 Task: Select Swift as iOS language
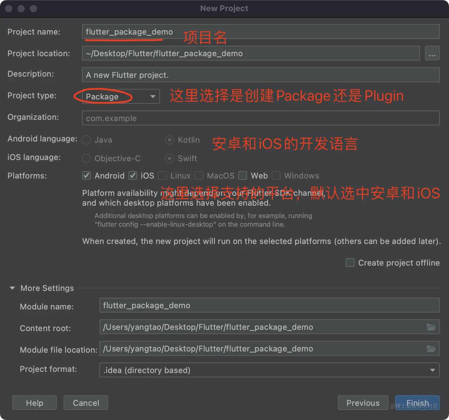pos(169,158)
